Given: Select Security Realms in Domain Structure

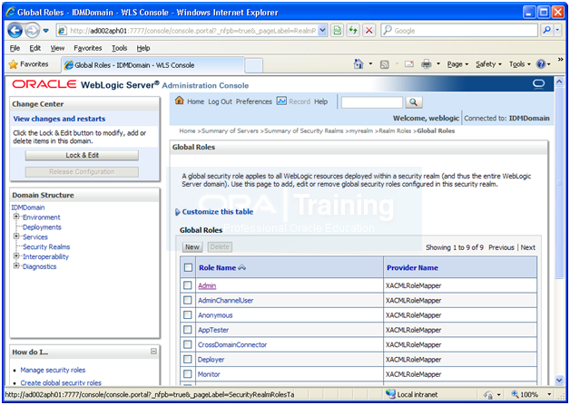Looking at the screenshot, I should click(x=46, y=246).
